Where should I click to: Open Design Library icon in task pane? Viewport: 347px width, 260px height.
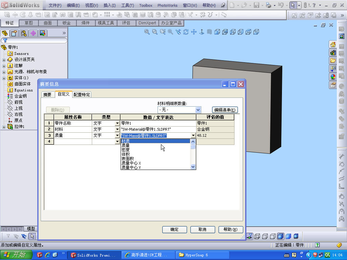click(333, 52)
